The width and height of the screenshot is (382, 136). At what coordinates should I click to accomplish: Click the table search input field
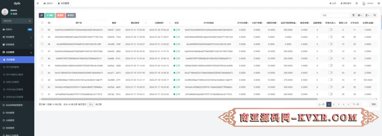tap(335, 15)
